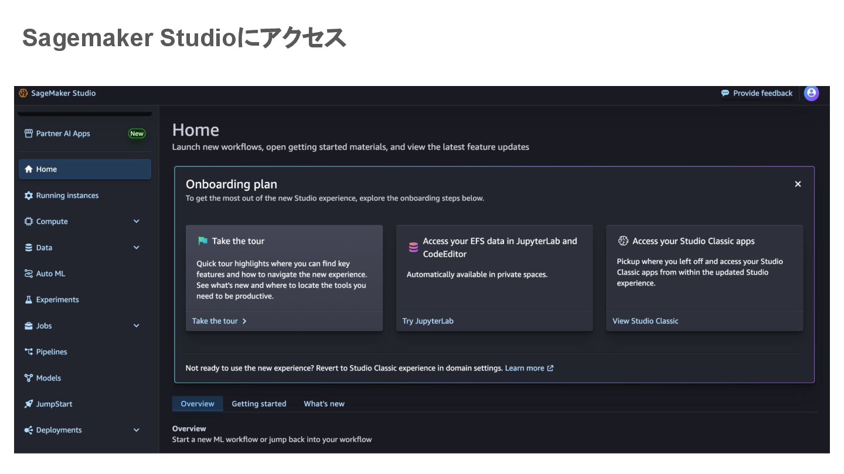Click the Data database icon

[28, 248]
